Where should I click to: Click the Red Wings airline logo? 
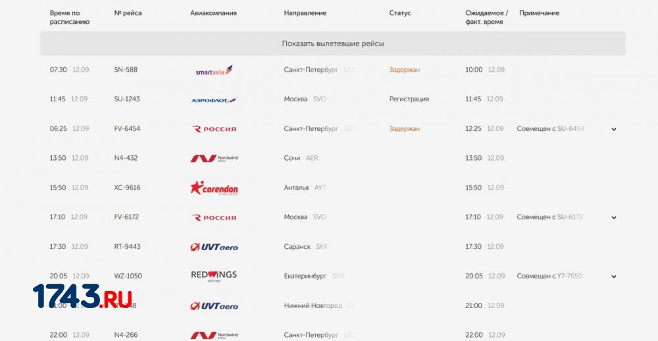214,276
